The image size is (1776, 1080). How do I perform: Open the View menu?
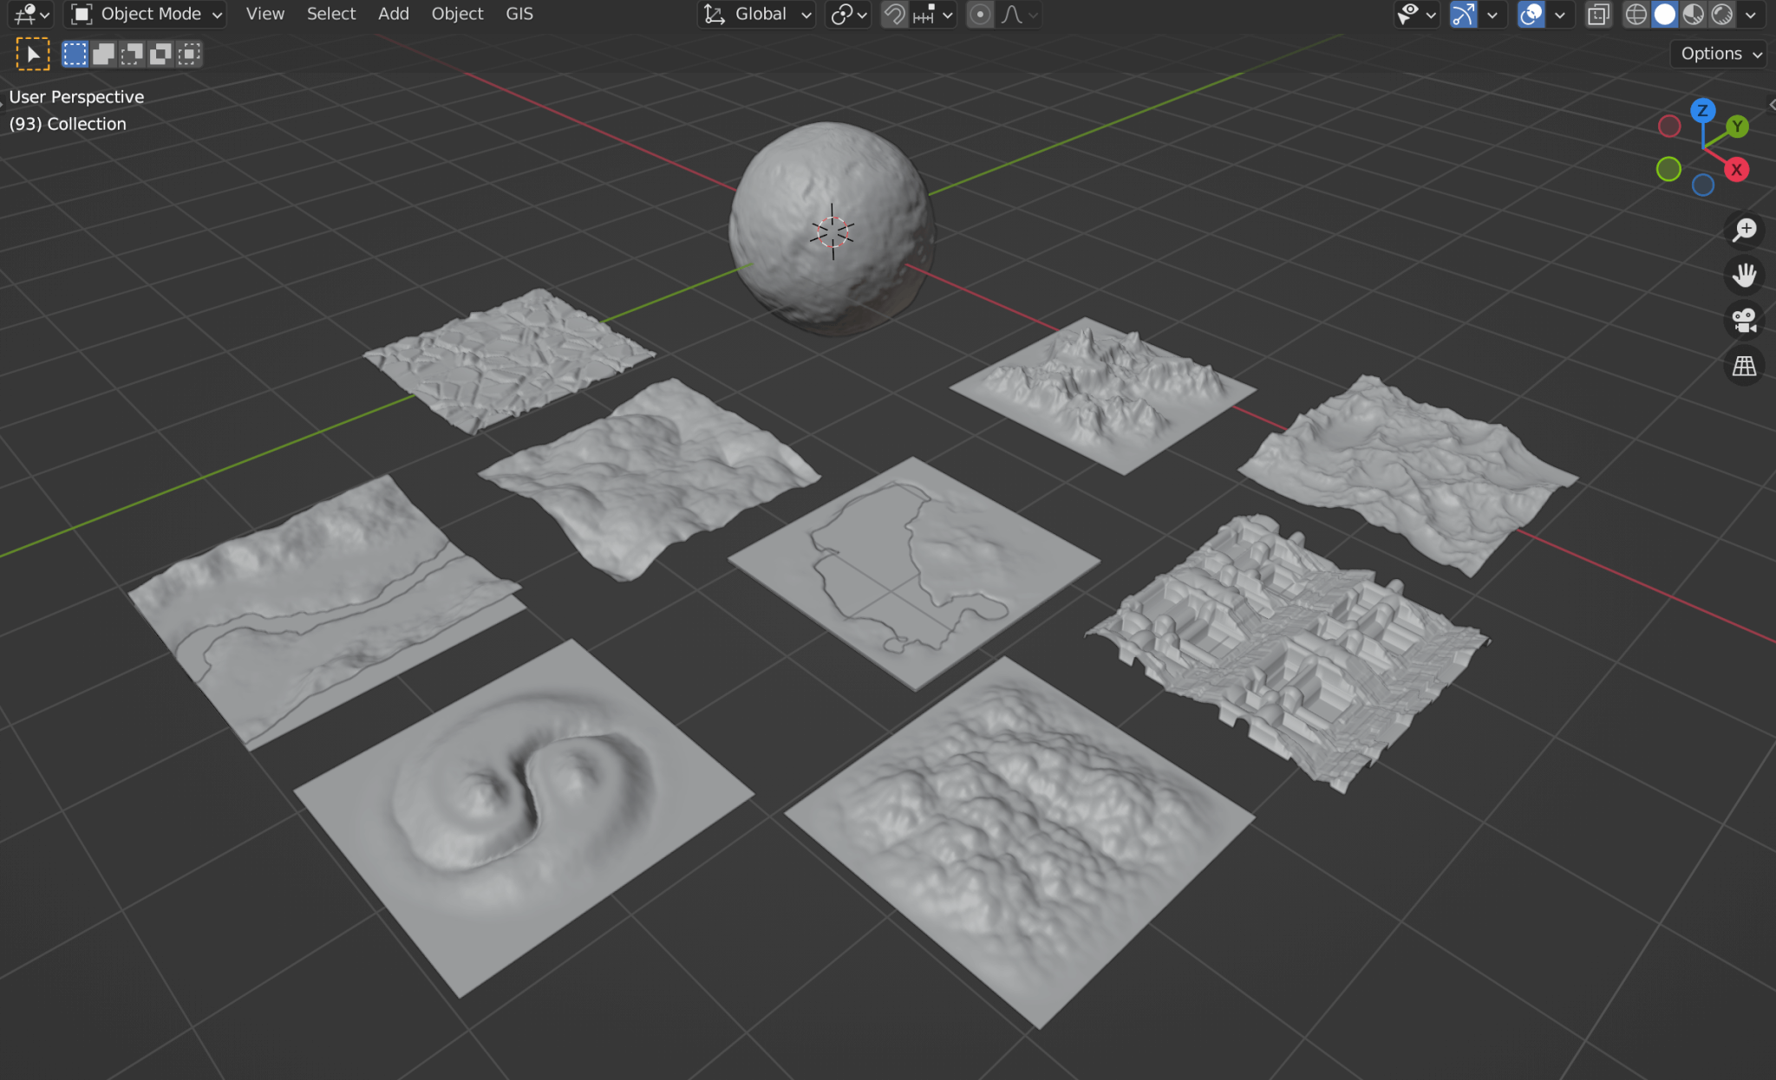[x=264, y=15]
